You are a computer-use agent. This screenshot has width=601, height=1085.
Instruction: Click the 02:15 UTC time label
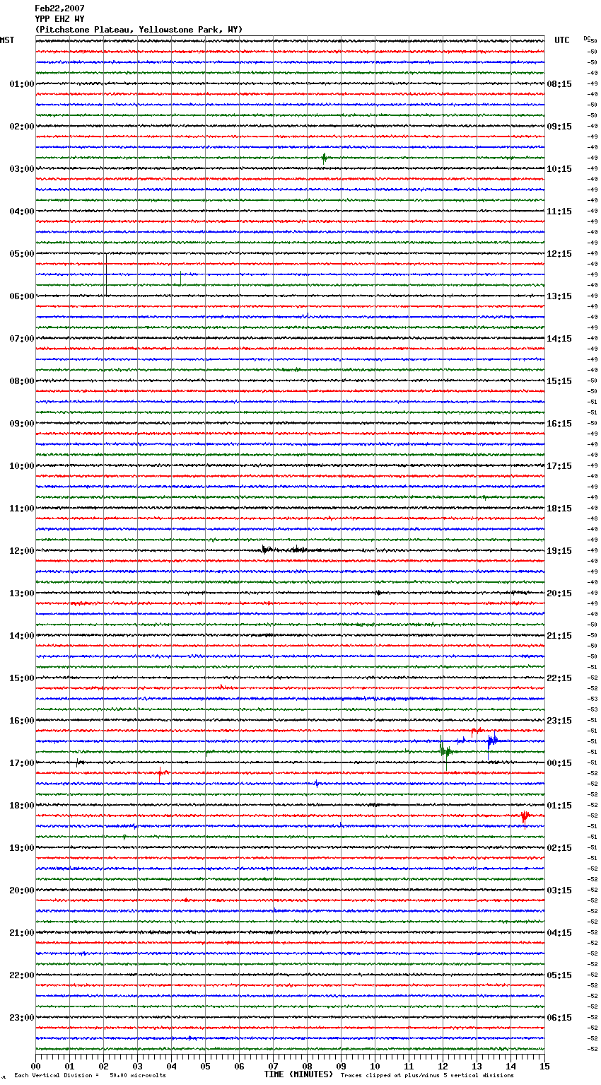(x=559, y=848)
